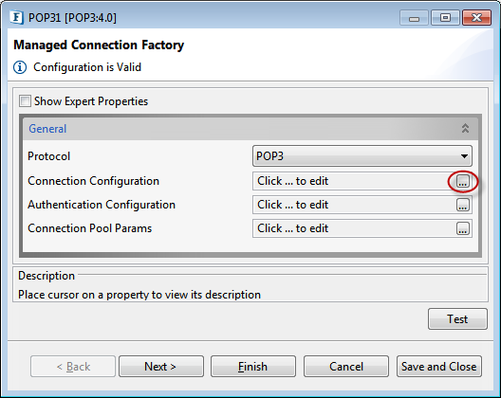501x398 pixels.
Task: Click the Finish button
Action: point(253,367)
